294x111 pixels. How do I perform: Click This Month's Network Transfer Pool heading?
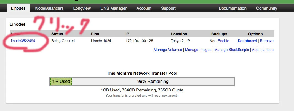142,73
